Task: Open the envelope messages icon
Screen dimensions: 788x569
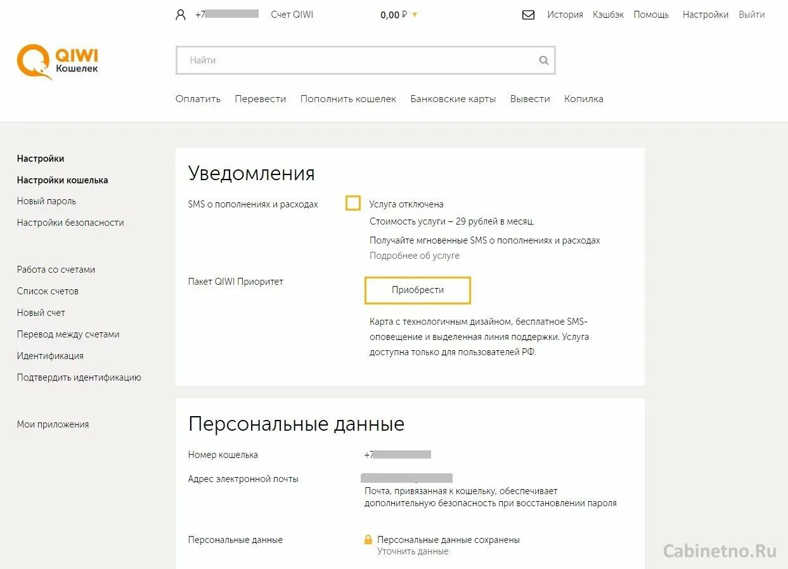Action: point(528,15)
